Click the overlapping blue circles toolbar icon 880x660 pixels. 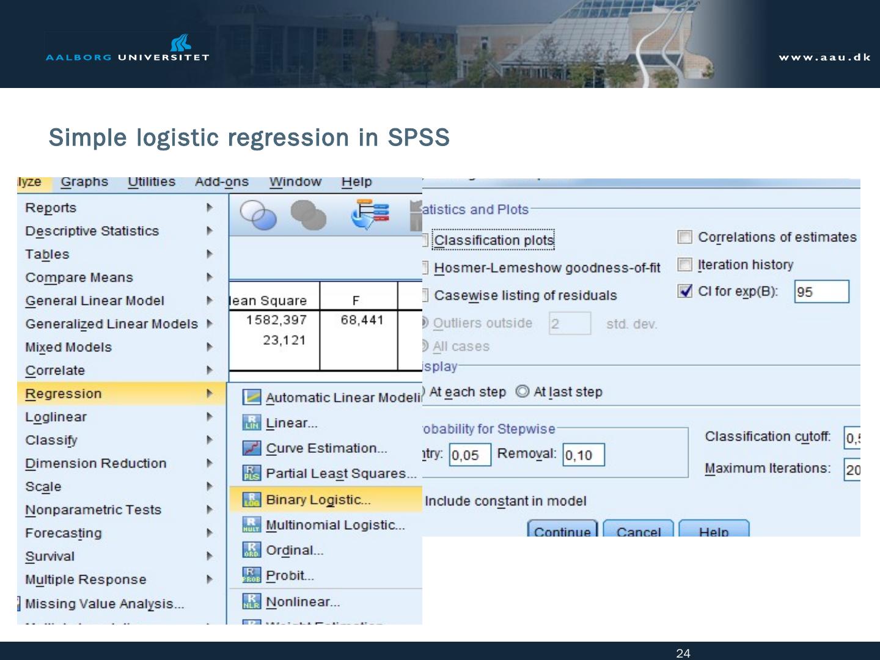coord(257,215)
